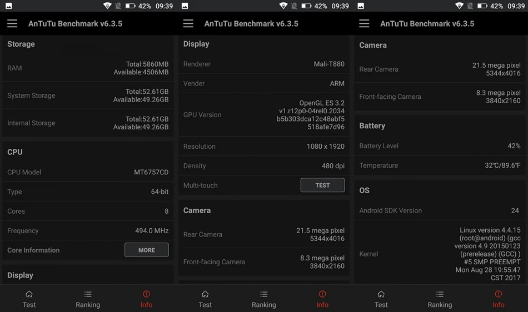The width and height of the screenshot is (528, 312).
Task: Select the Battery Level 42% row
Action: tap(440, 146)
